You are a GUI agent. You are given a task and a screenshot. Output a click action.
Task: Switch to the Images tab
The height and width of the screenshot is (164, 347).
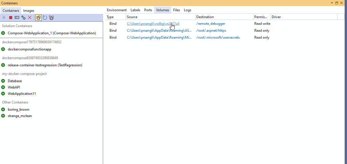(29, 11)
